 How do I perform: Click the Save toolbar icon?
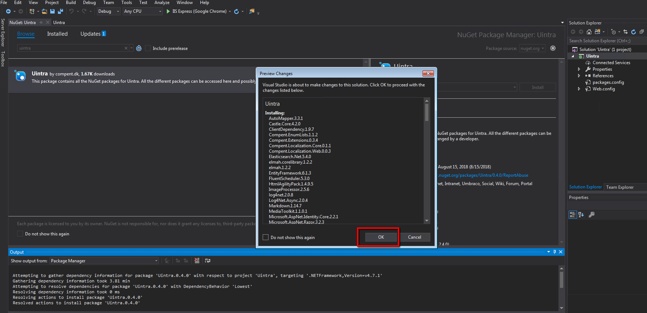click(52, 11)
